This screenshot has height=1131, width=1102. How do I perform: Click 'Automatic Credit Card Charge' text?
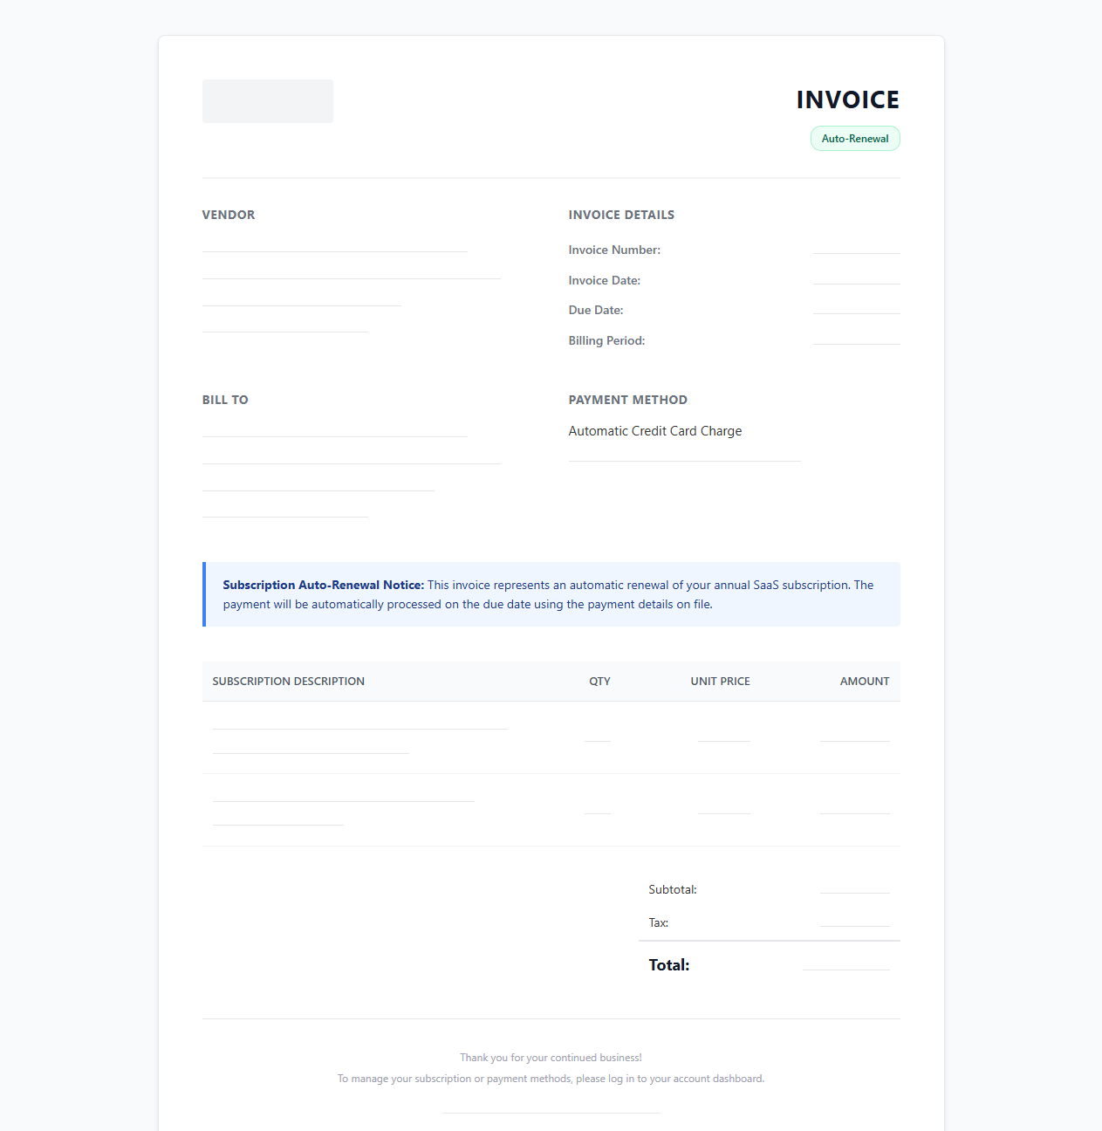(x=655, y=431)
